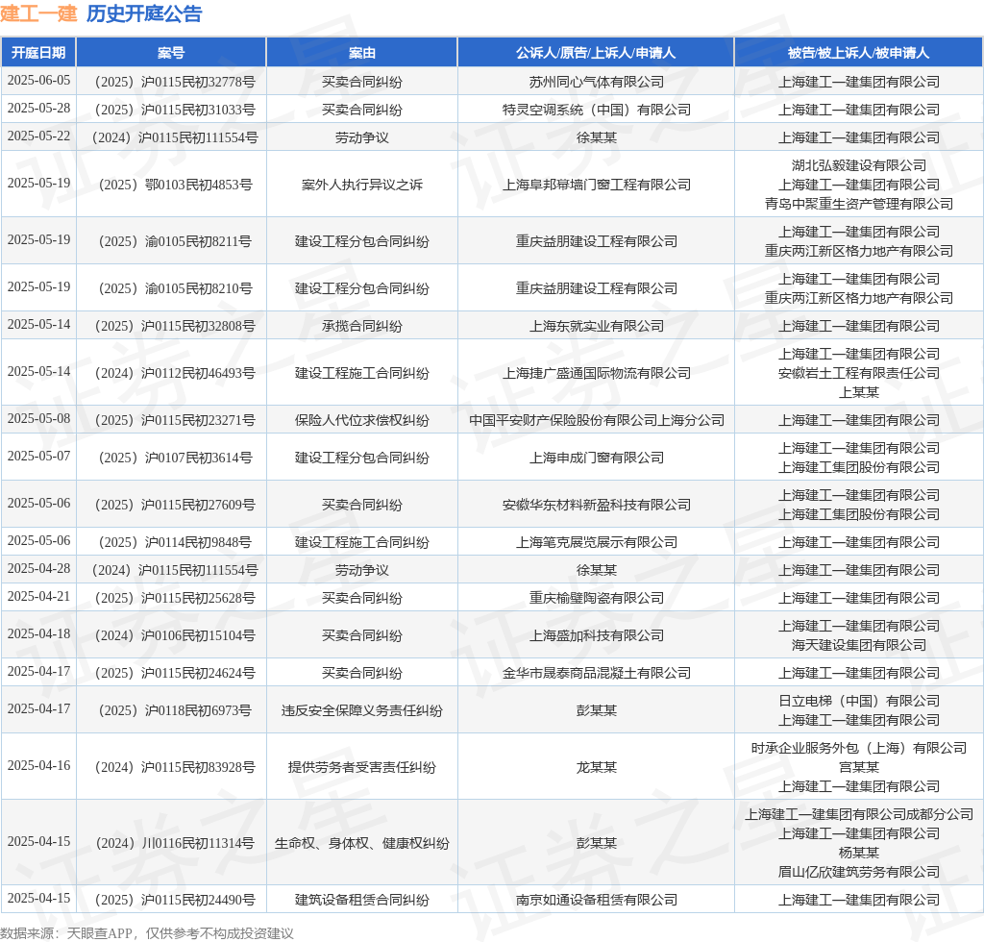Click the 建筑设备租赁合同纠纷 cause cell

click(x=362, y=900)
